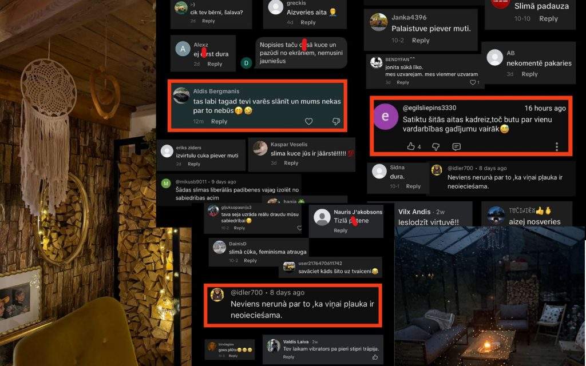The image size is (586, 366).
Task: Open purple egilsliepins3330 avatar
Action: coord(386,117)
